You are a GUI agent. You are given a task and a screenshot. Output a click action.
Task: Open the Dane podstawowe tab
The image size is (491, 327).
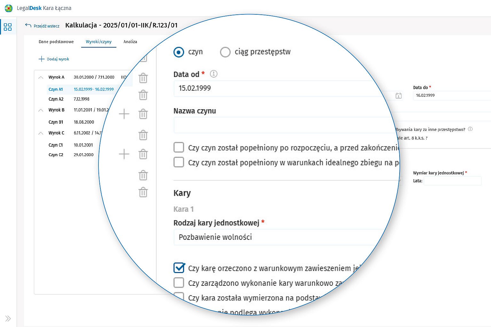pos(56,42)
